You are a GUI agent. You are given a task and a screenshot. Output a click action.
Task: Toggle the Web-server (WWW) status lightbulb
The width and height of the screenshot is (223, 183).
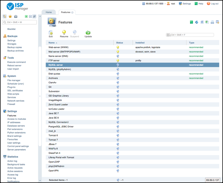click(x=118, y=47)
